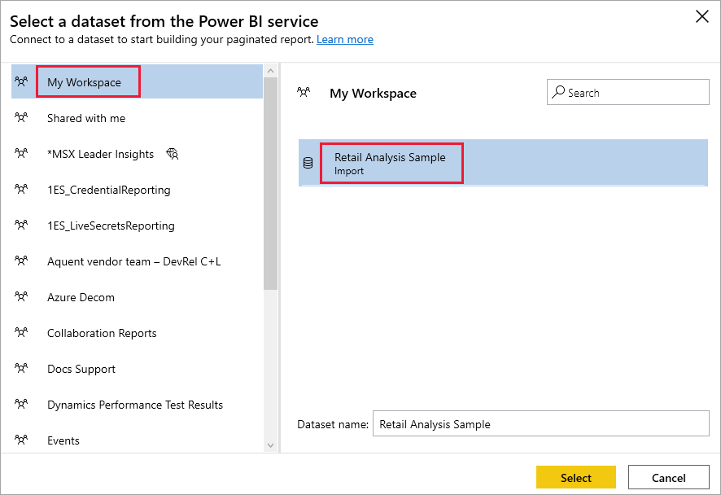Click the group icon beside Events
This screenshot has width=721, height=495.
[x=21, y=440]
